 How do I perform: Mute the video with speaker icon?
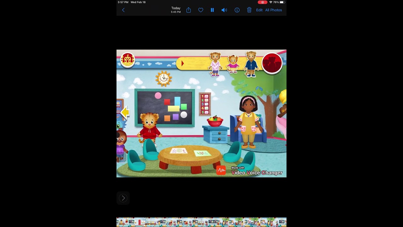[224, 10]
